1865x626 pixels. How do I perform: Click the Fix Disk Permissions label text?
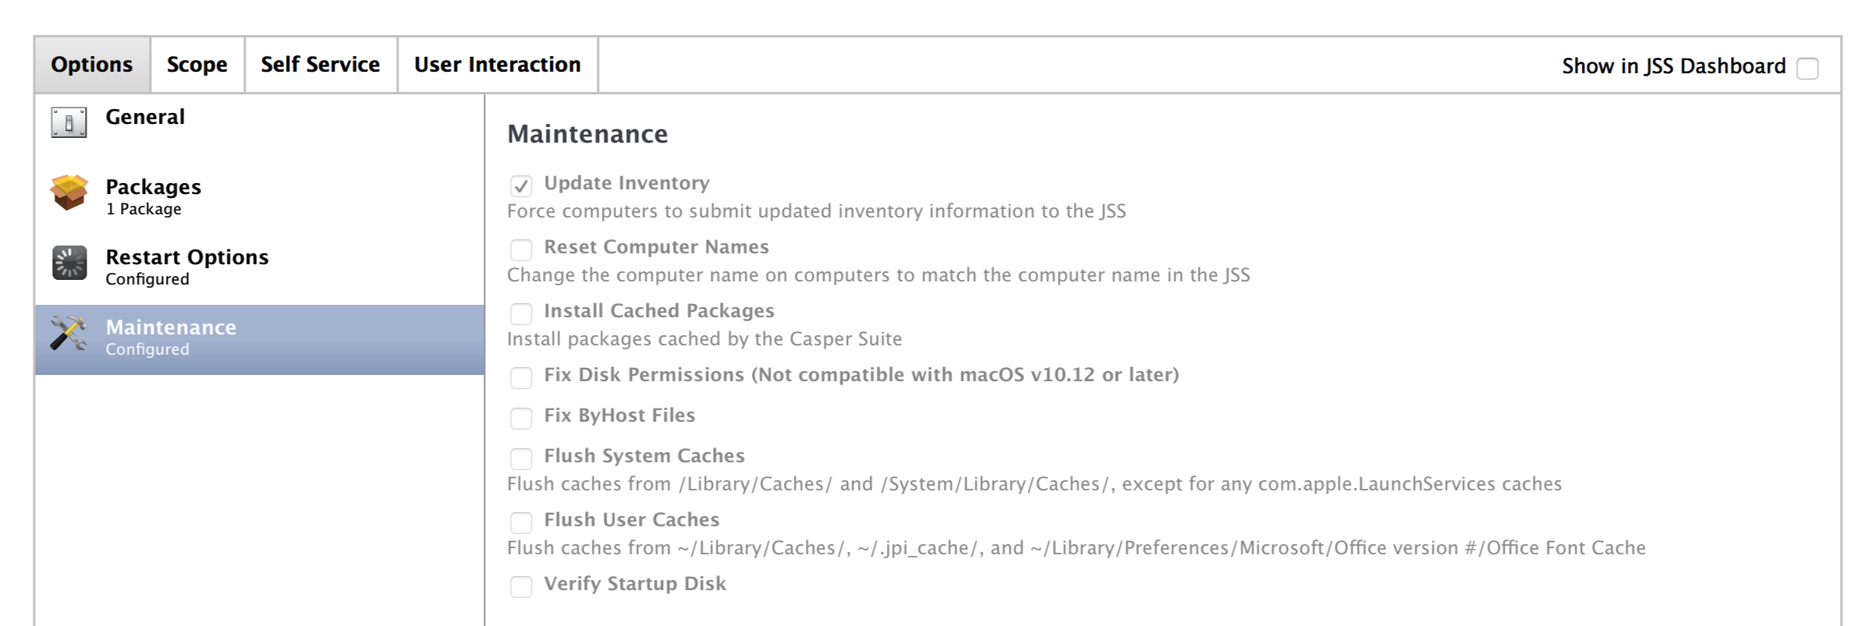pos(861,375)
